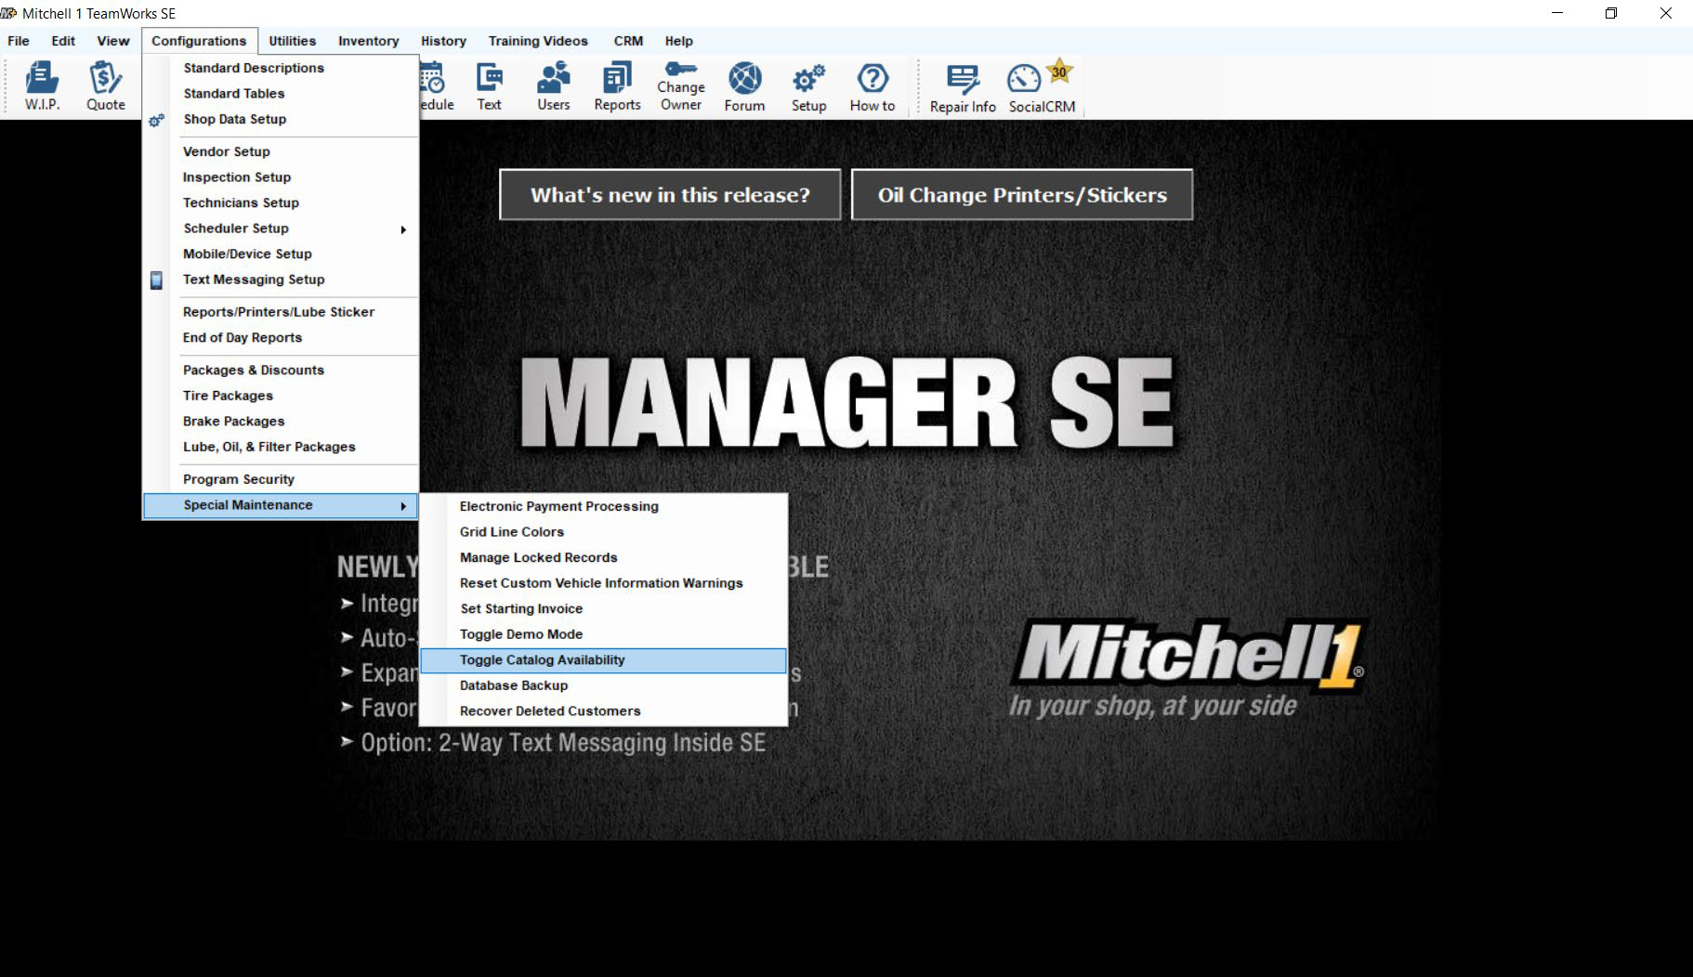Click the What's new in this release button

tap(669, 194)
